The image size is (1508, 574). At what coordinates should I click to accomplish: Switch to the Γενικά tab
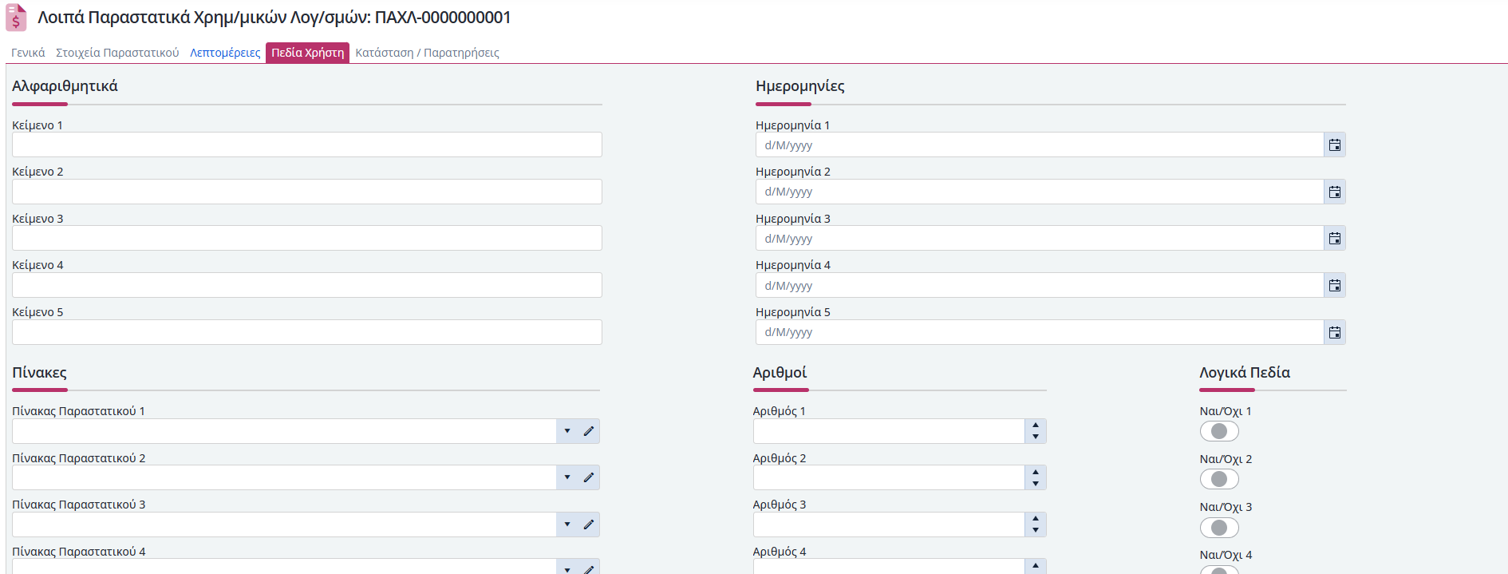pos(28,53)
